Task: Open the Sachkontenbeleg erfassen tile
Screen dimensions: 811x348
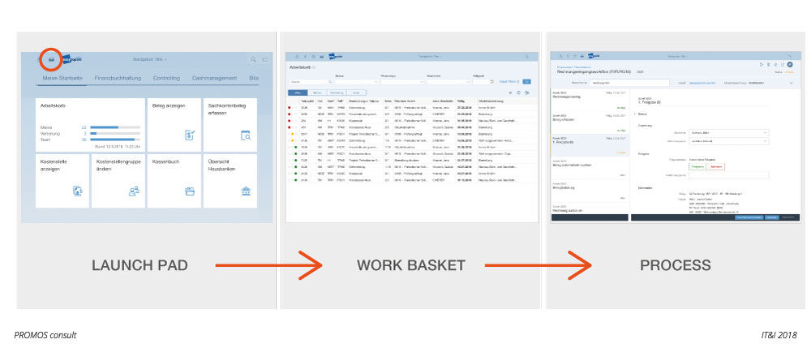Action: point(230,123)
